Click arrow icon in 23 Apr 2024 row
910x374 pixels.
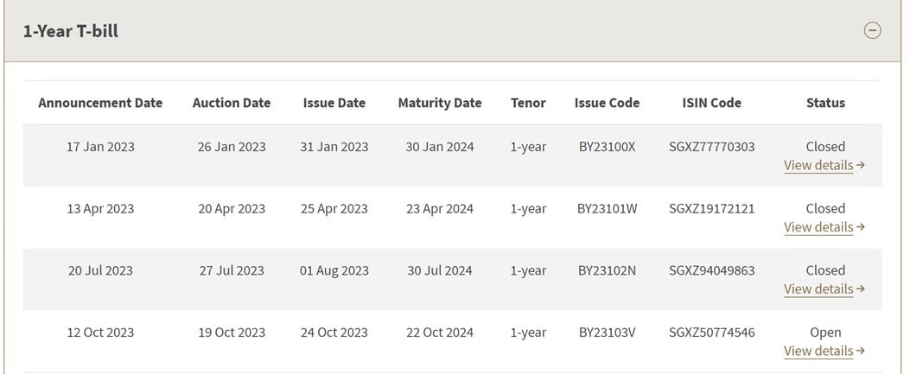coord(861,227)
